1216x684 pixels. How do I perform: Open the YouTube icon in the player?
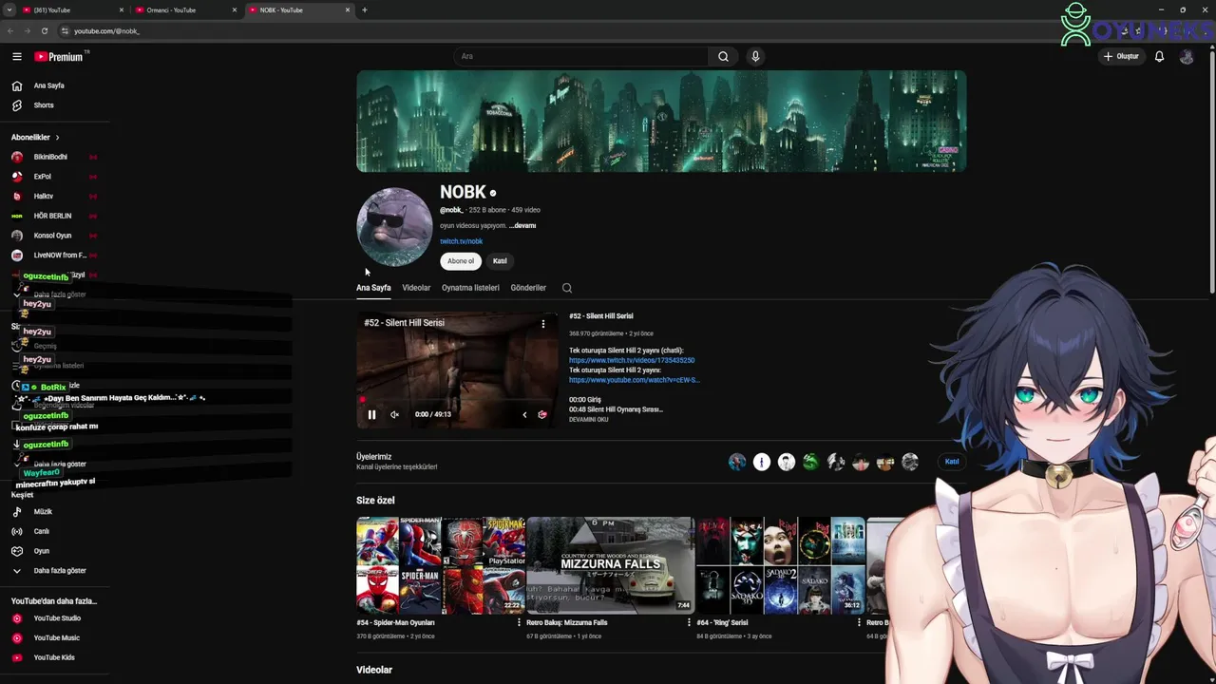point(542,414)
